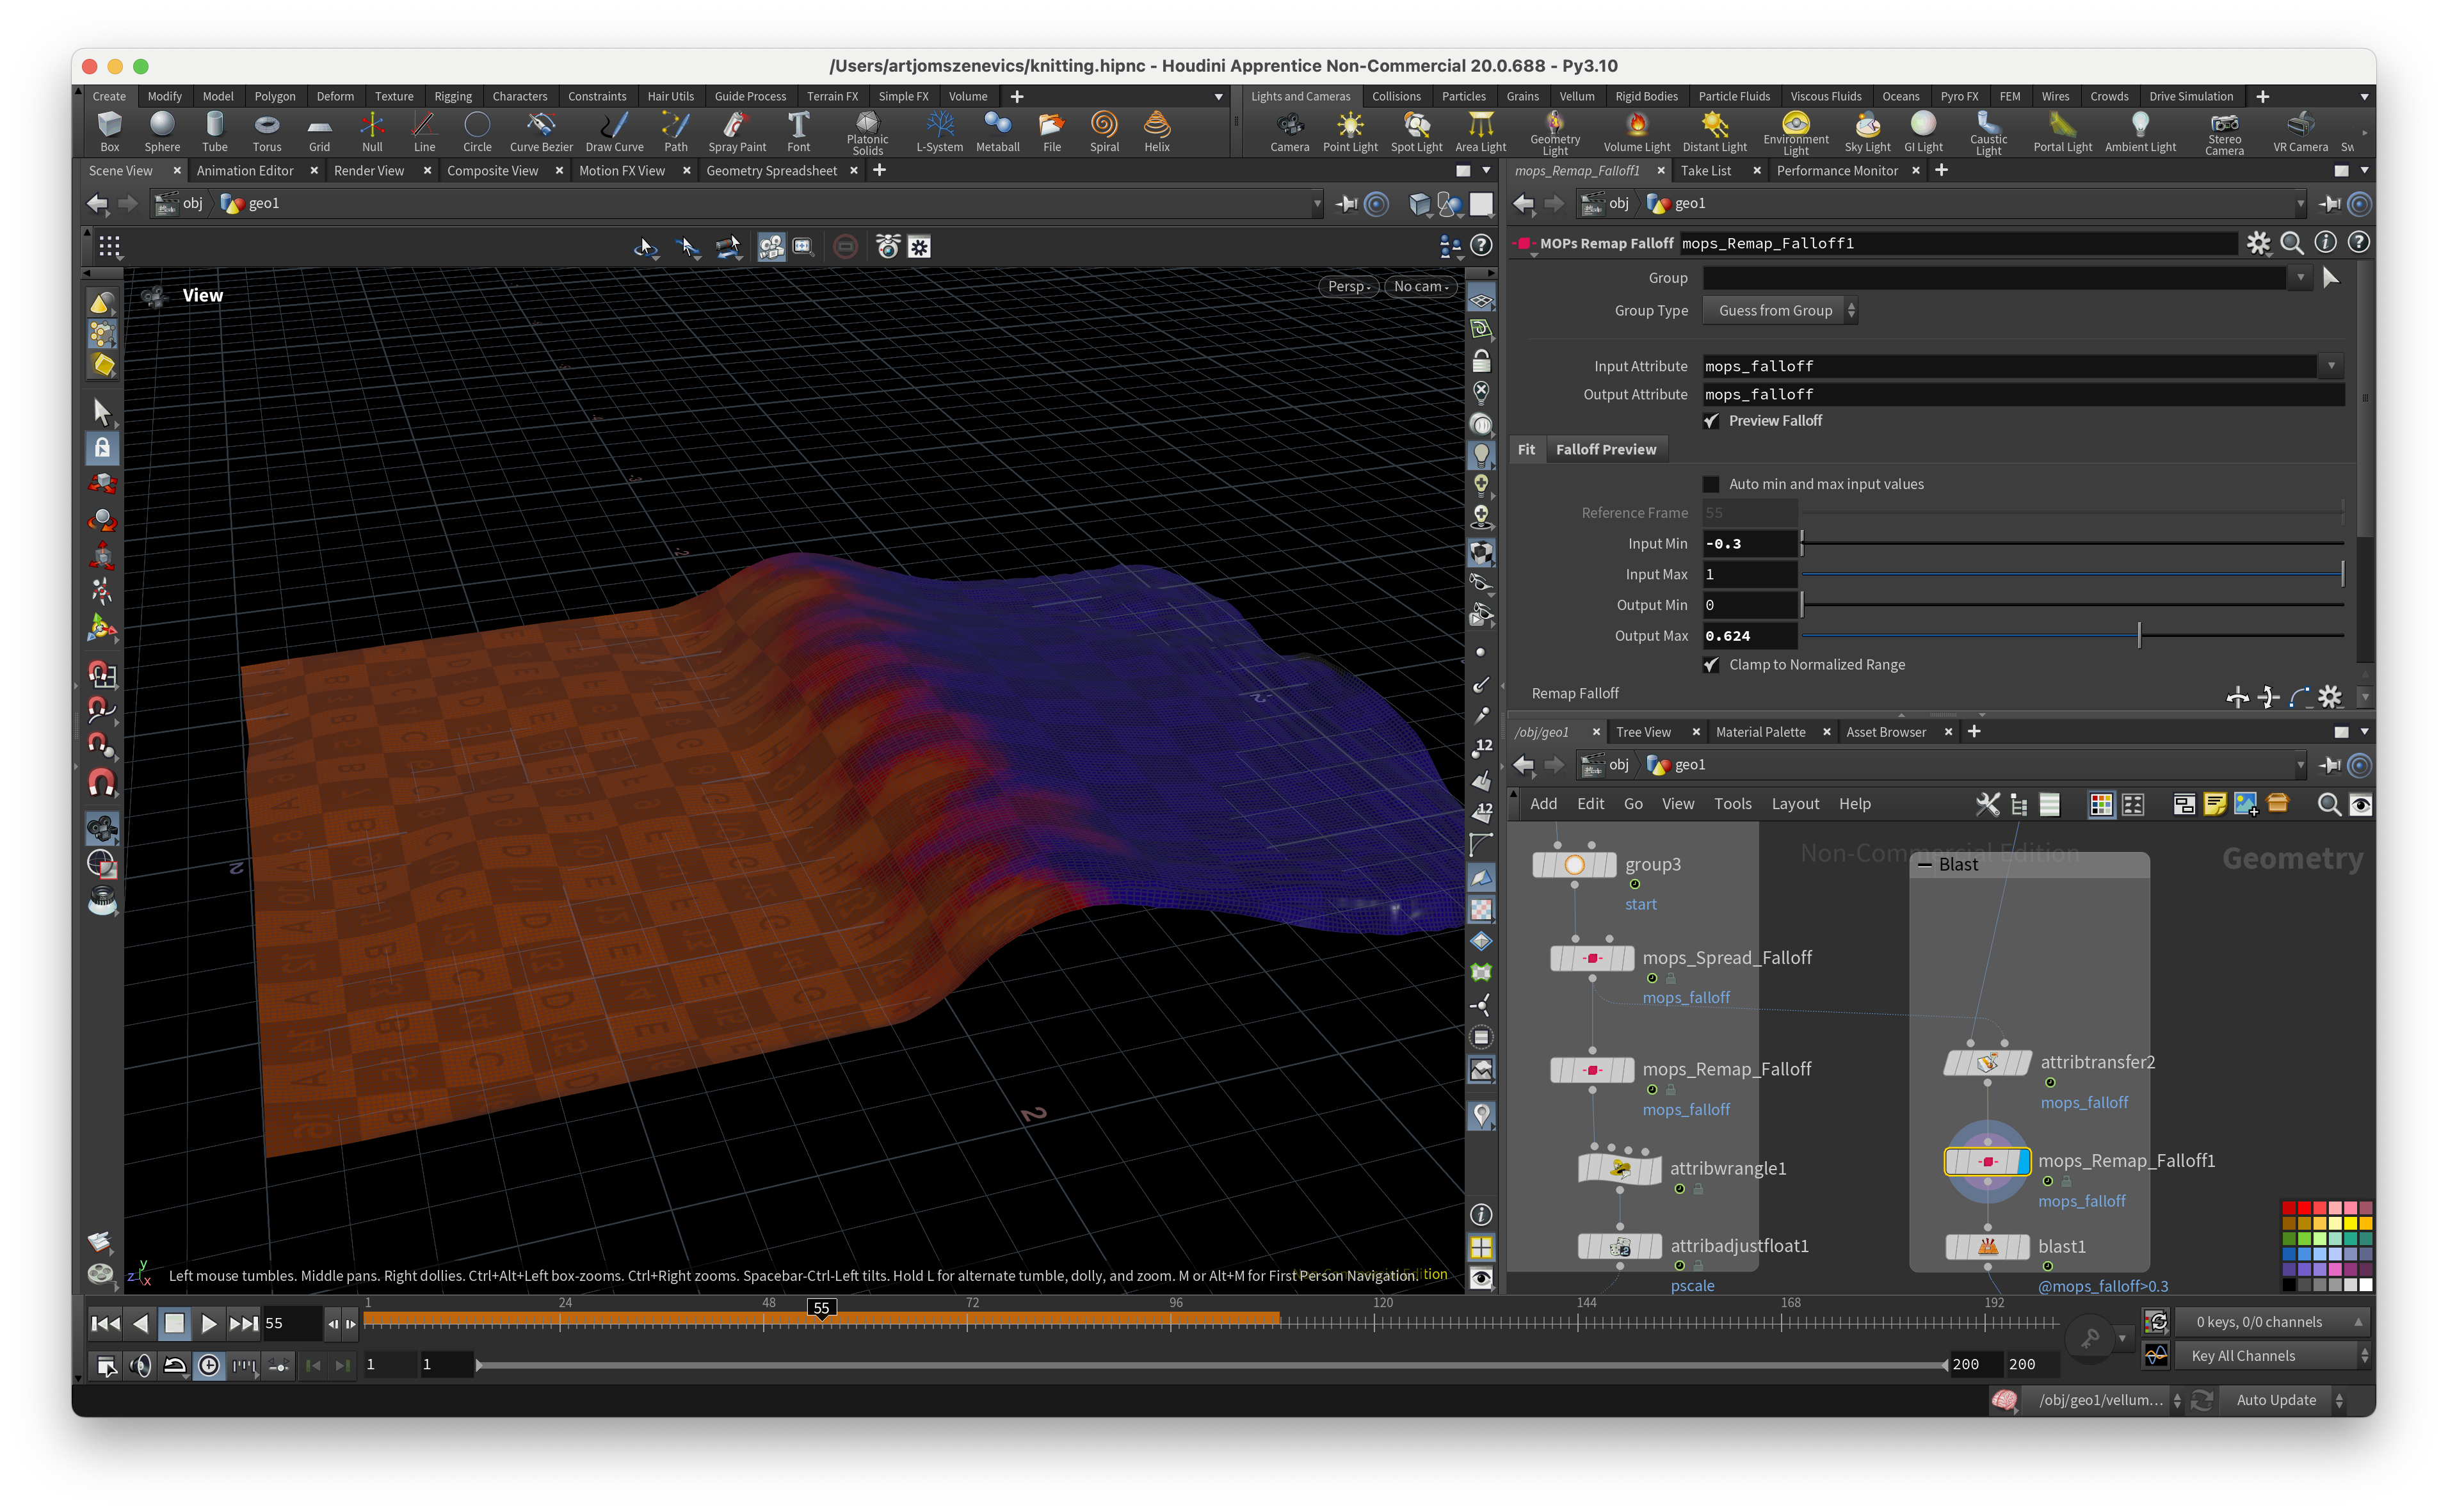Switch to the Geometry Spreadsheet tab
This screenshot has width=2448, height=1512.
point(771,171)
